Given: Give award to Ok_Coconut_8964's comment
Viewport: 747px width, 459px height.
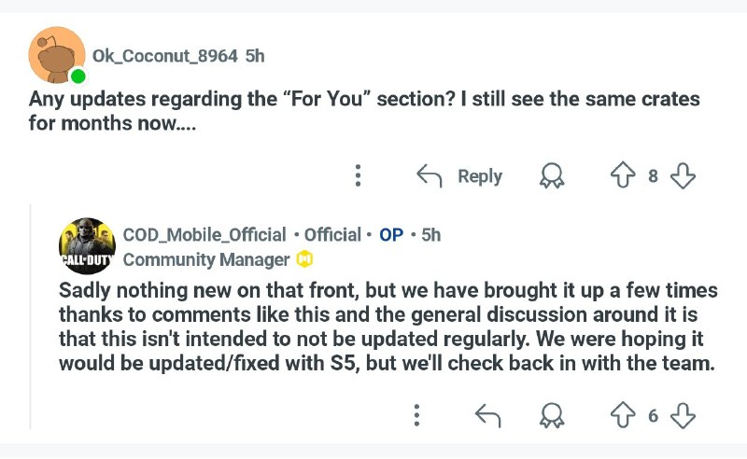Looking at the screenshot, I should click(552, 175).
